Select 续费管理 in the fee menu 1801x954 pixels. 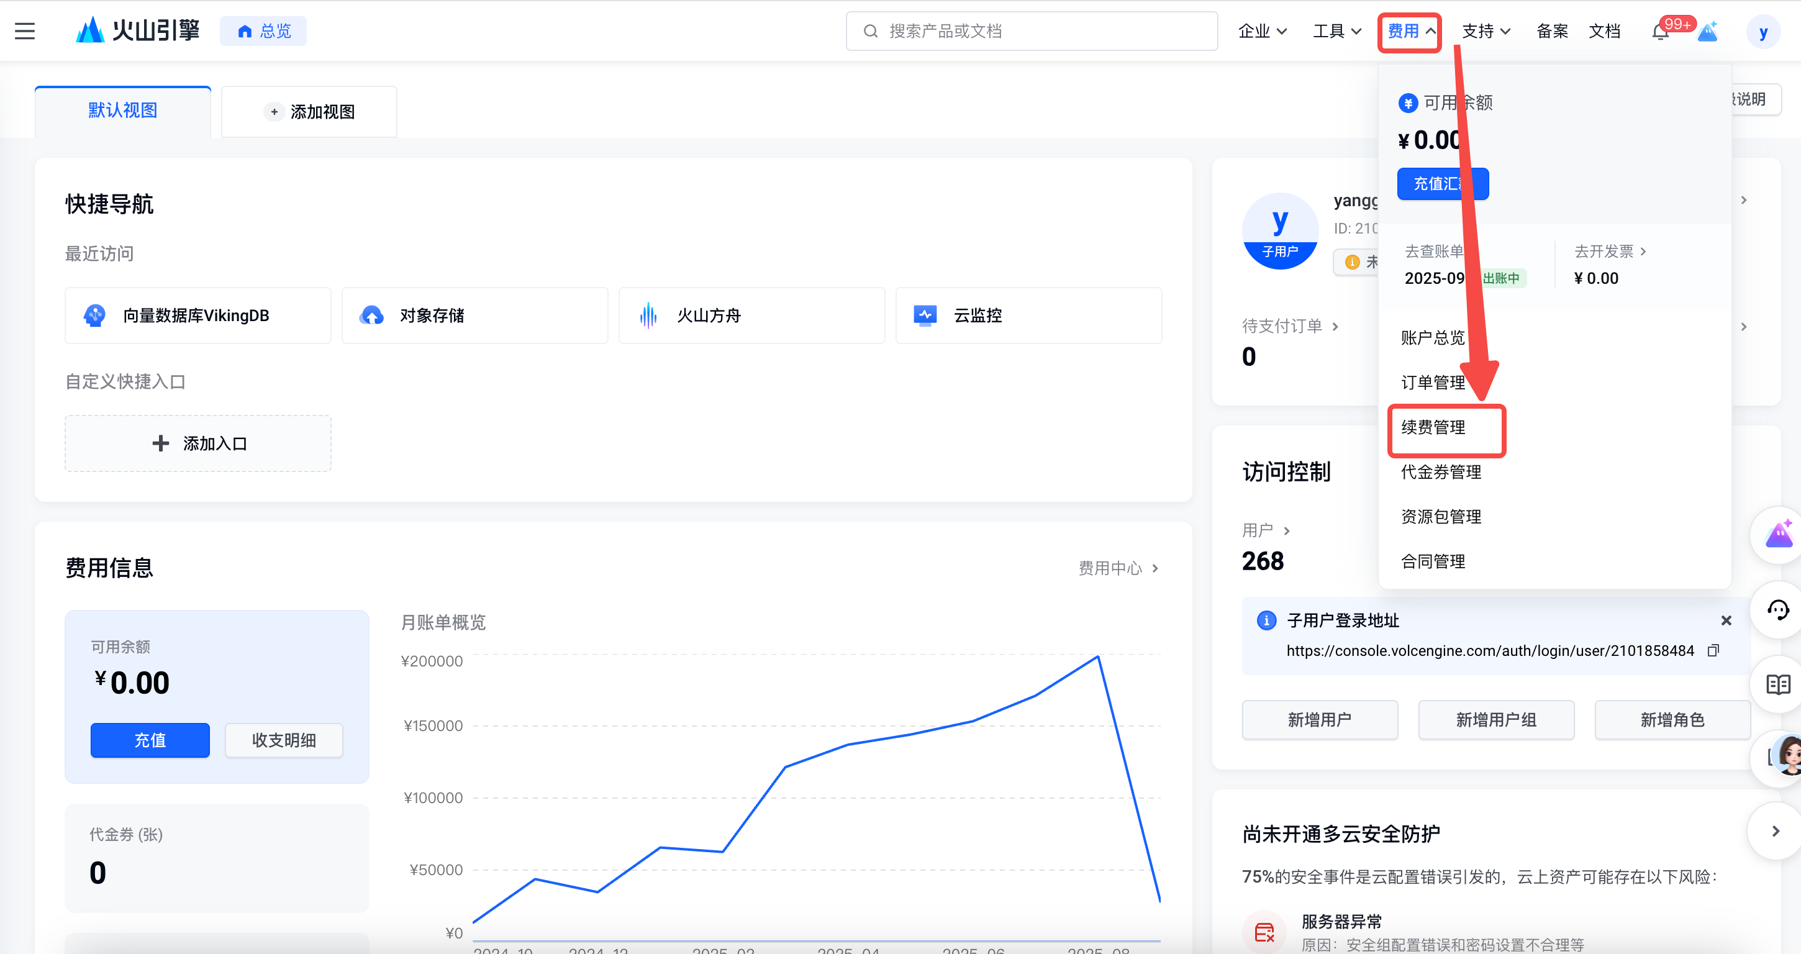[x=1433, y=427]
